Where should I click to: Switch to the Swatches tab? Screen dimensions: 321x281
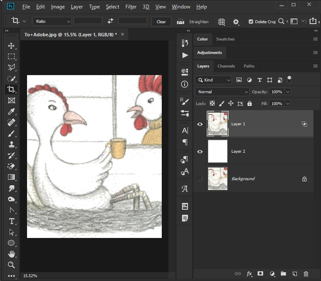(225, 39)
